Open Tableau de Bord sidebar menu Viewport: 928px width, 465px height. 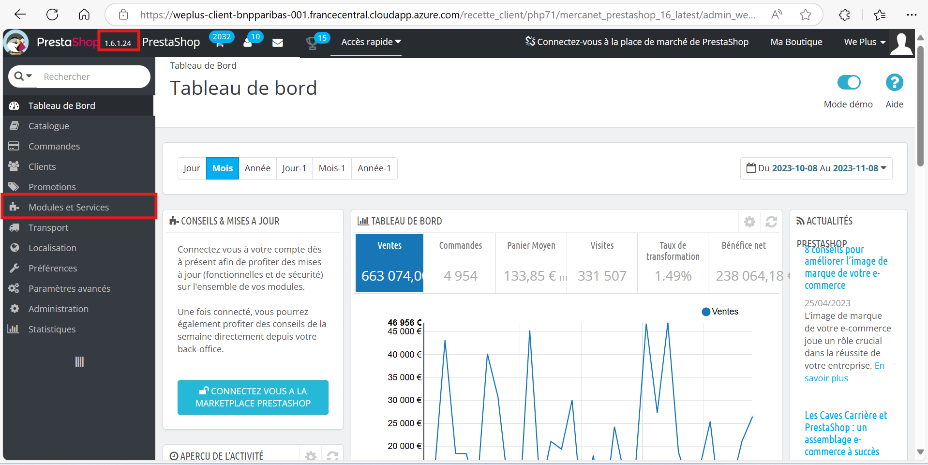[x=78, y=105]
